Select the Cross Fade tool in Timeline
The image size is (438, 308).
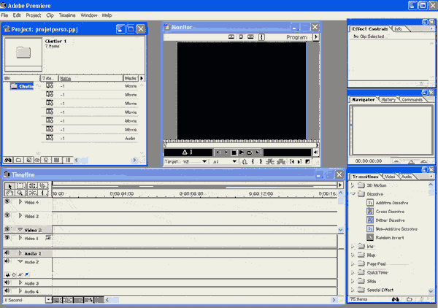coord(32,193)
